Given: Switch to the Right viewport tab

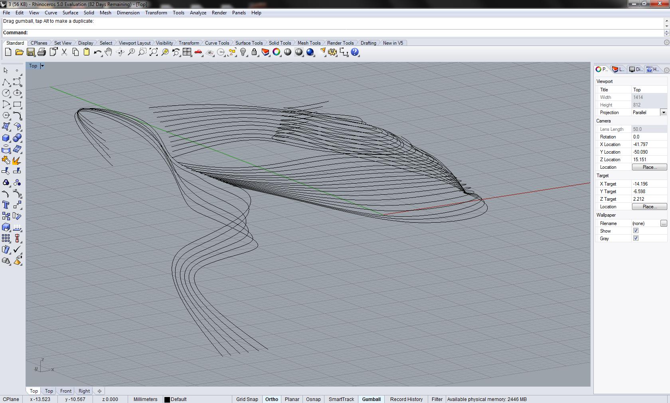Looking at the screenshot, I should point(84,391).
